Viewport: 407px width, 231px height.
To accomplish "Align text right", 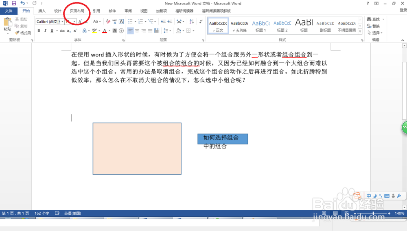I will point(144,31).
